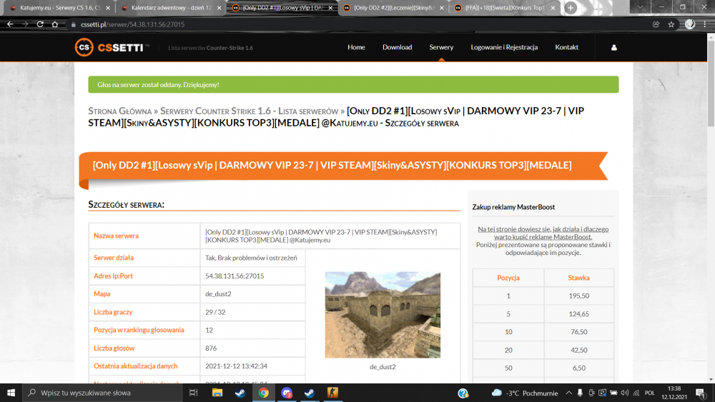Select the IP address 54.38.131.56:27015
715x402 pixels.
click(235, 276)
